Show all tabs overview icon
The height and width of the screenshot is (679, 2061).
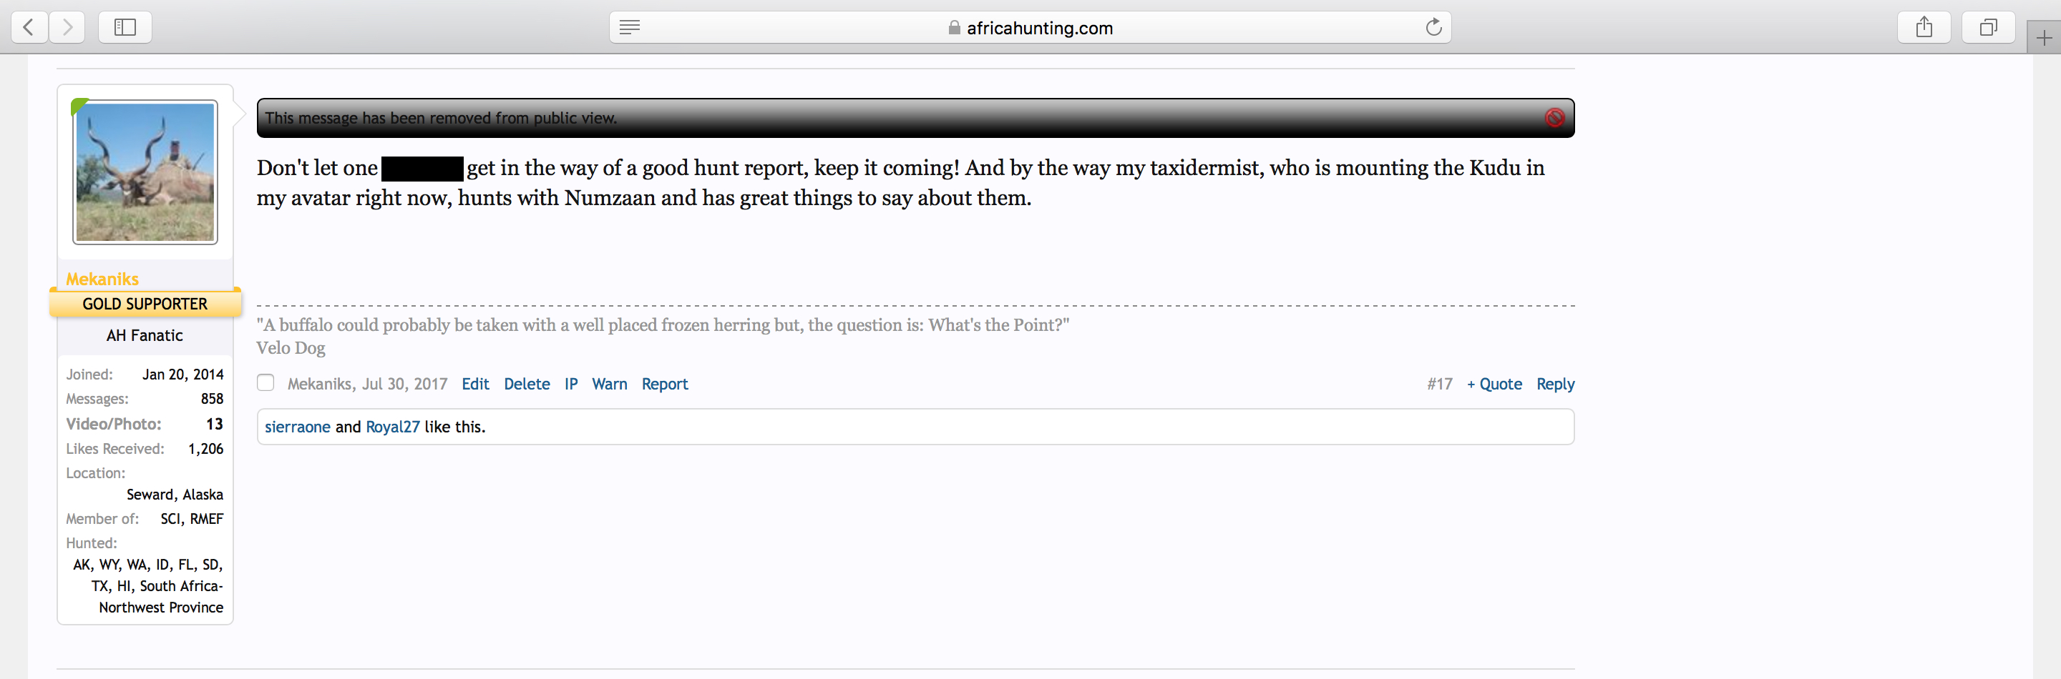click(x=1987, y=27)
